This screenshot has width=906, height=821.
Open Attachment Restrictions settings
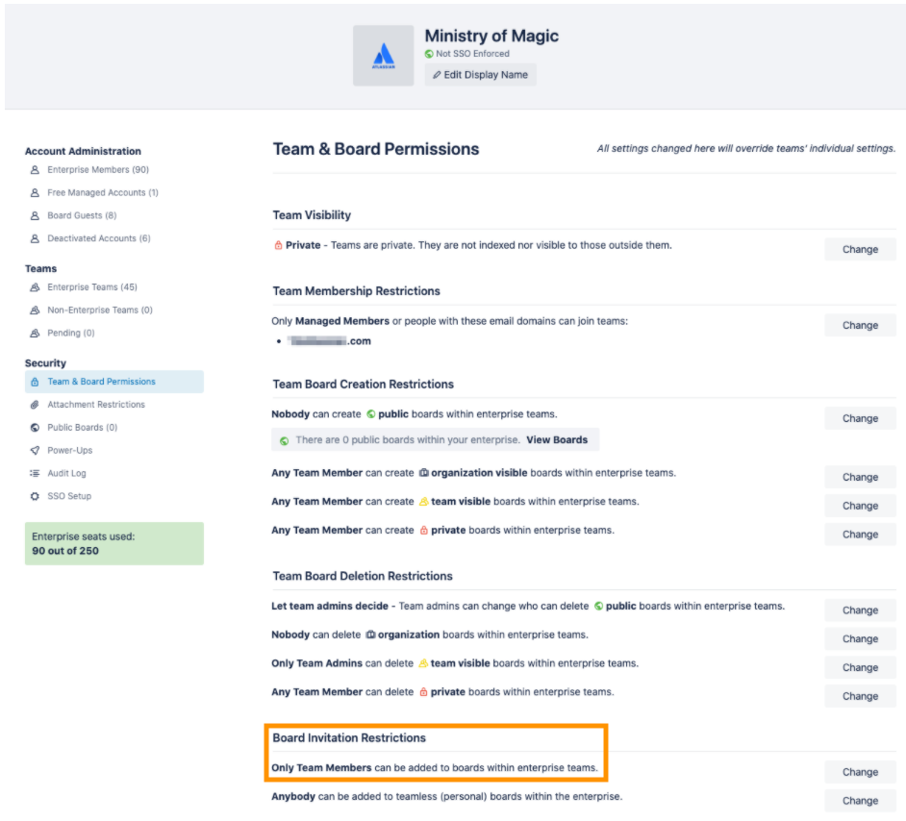[x=96, y=404]
